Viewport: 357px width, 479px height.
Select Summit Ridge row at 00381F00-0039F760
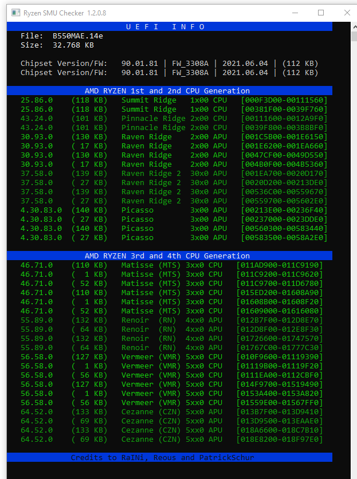(x=174, y=109)
